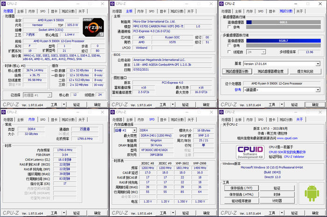Screen dimensions: 327x217
Task: Click the bottom 验证 button in the 处理器 window
Action: tap(77, 105)
